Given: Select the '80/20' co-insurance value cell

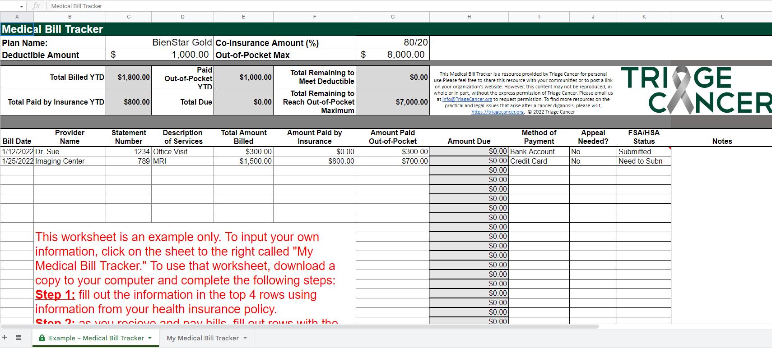Looking at the screenshot, I should pyautogui.click(x=393, y=43).
